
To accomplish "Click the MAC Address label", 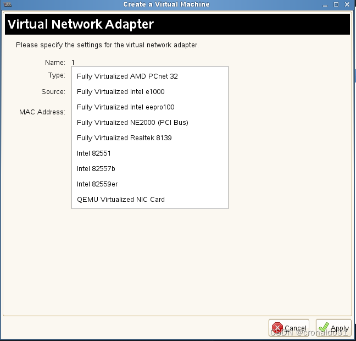I will pyautogui.click(x=42, y=112).
